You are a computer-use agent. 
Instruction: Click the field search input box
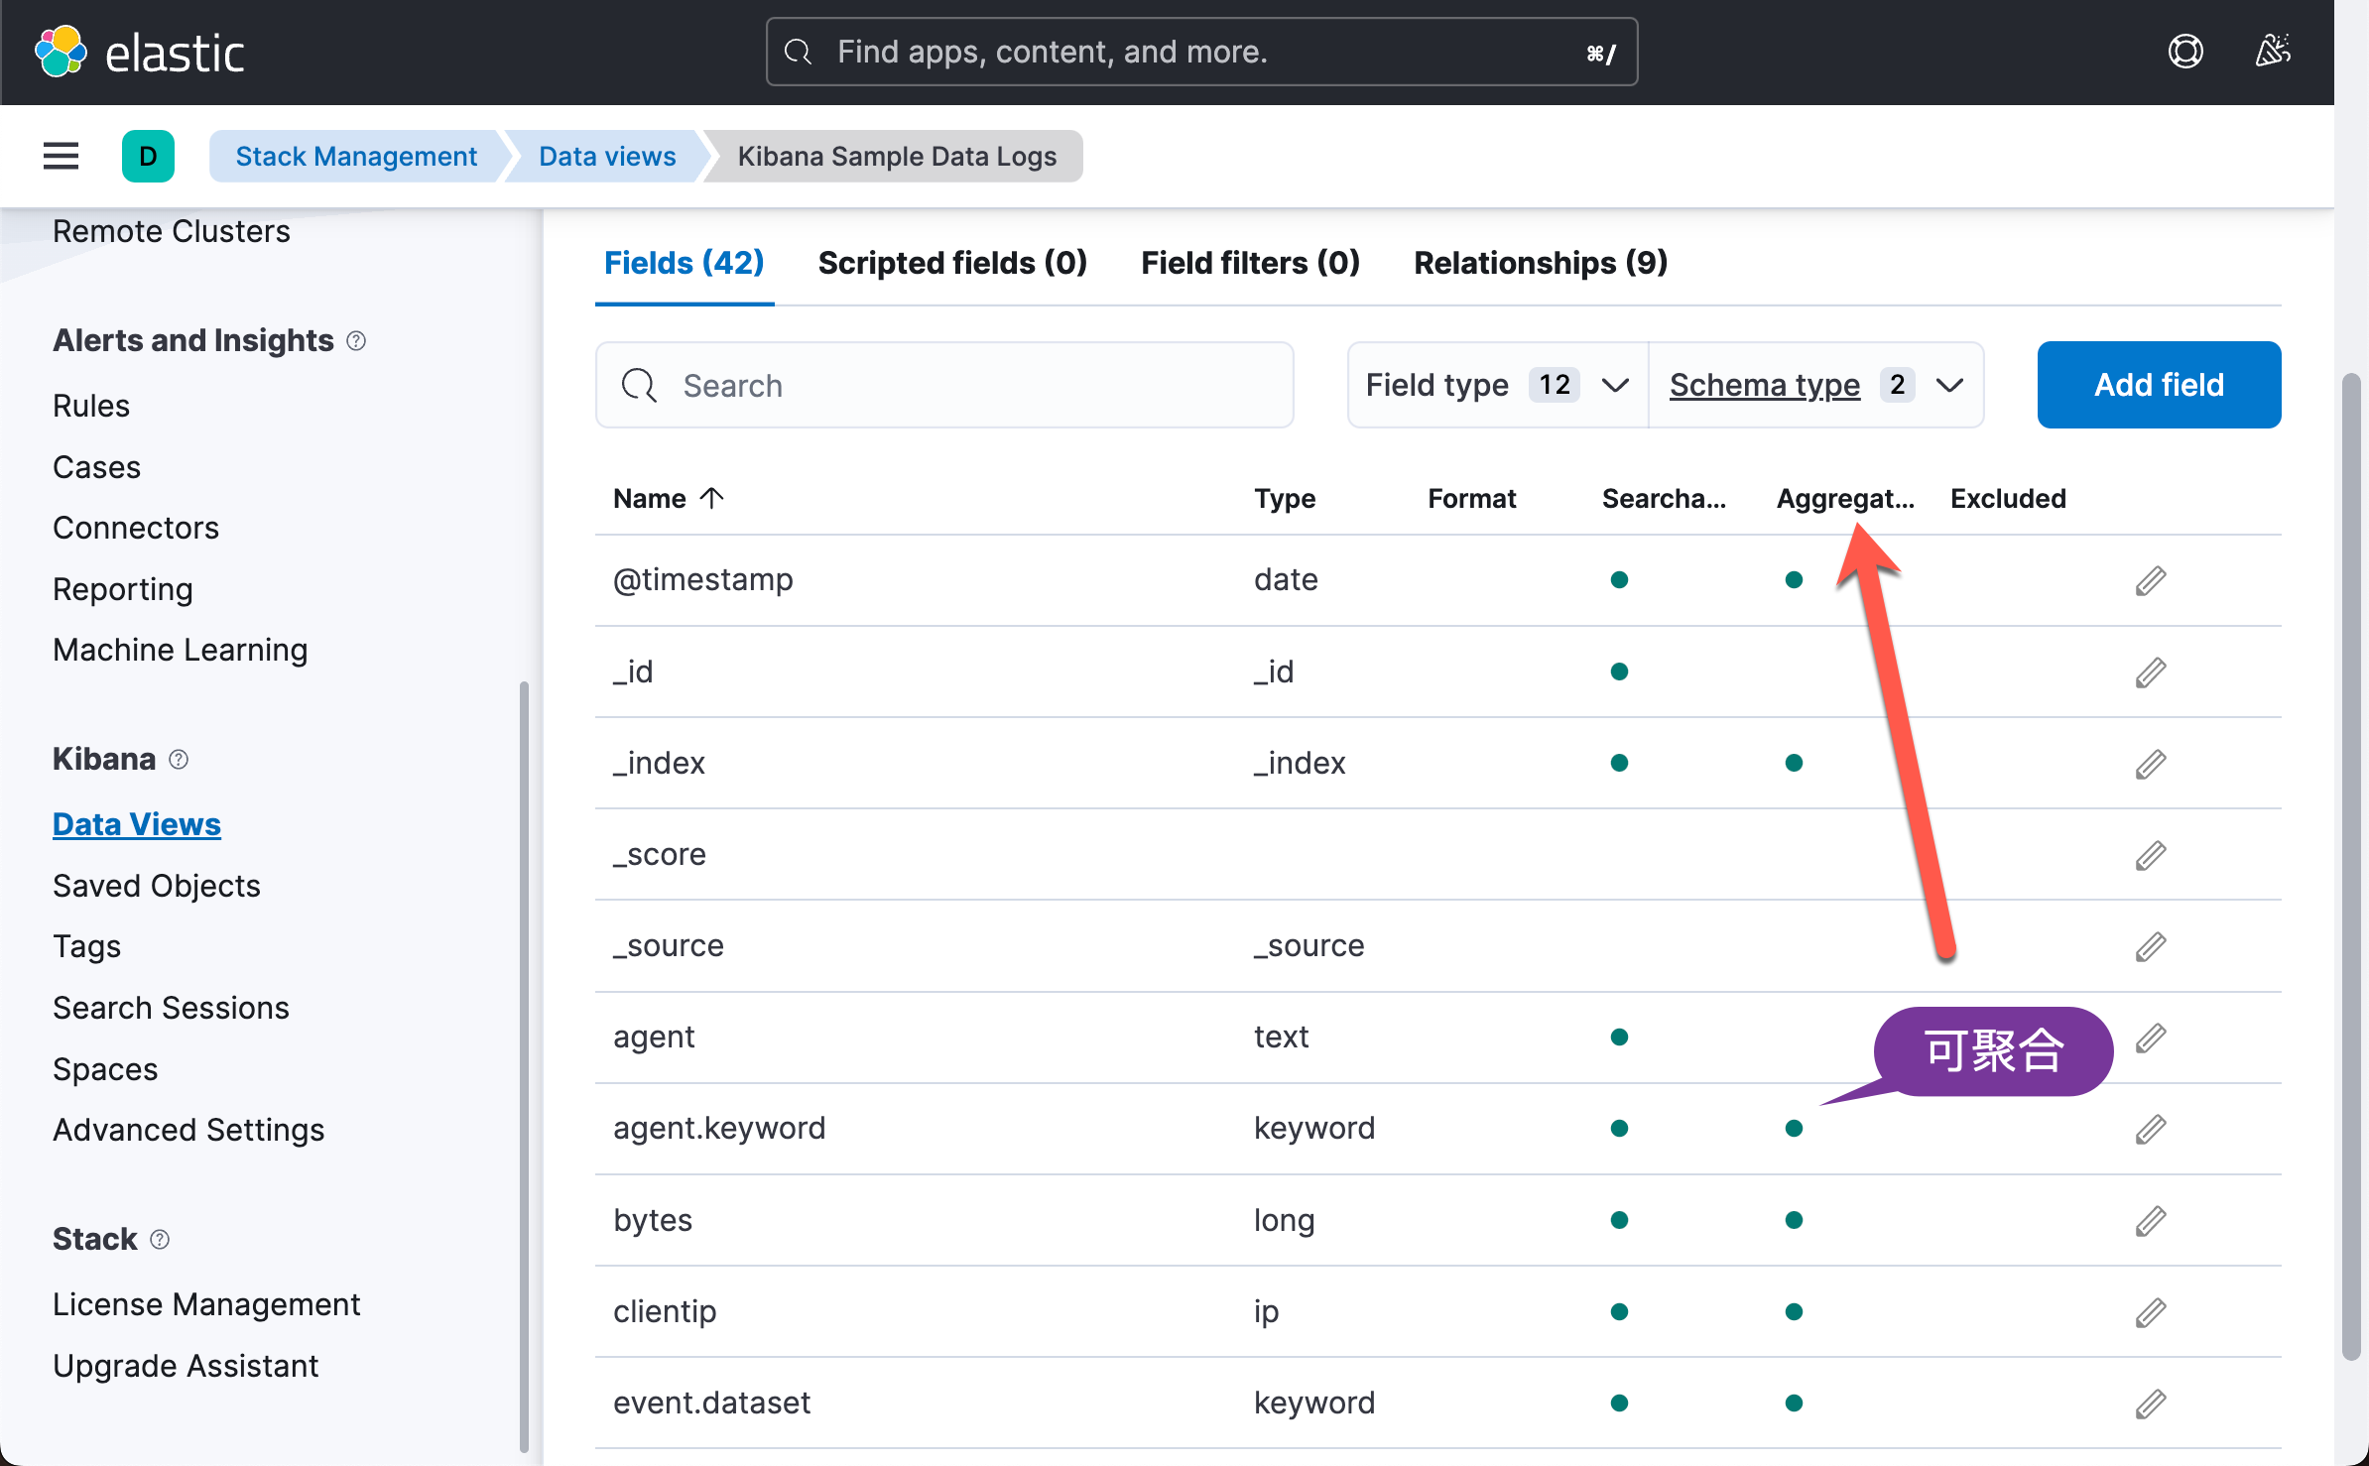click(x=942, y=385)
